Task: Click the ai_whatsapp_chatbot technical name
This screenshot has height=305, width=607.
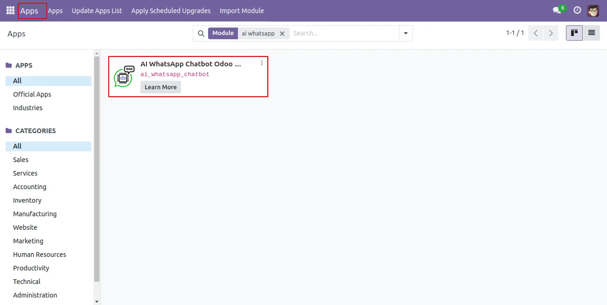Action: (x=175, y=74)
